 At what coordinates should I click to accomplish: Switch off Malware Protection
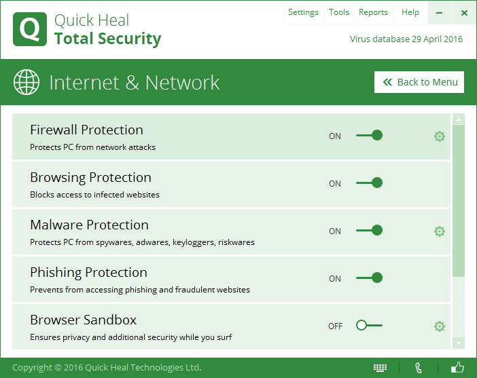tap(370, 230)
